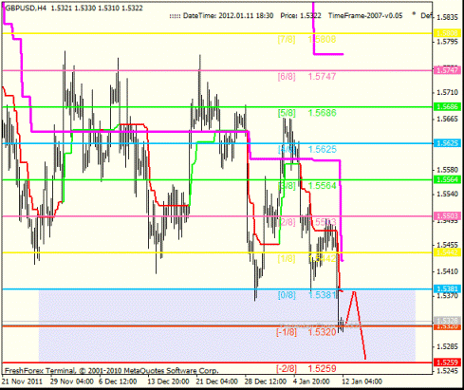Select the TimeFrame-2007-v0.05 indicator label
This screenshot has height=390, width=464.
(365, 16)
